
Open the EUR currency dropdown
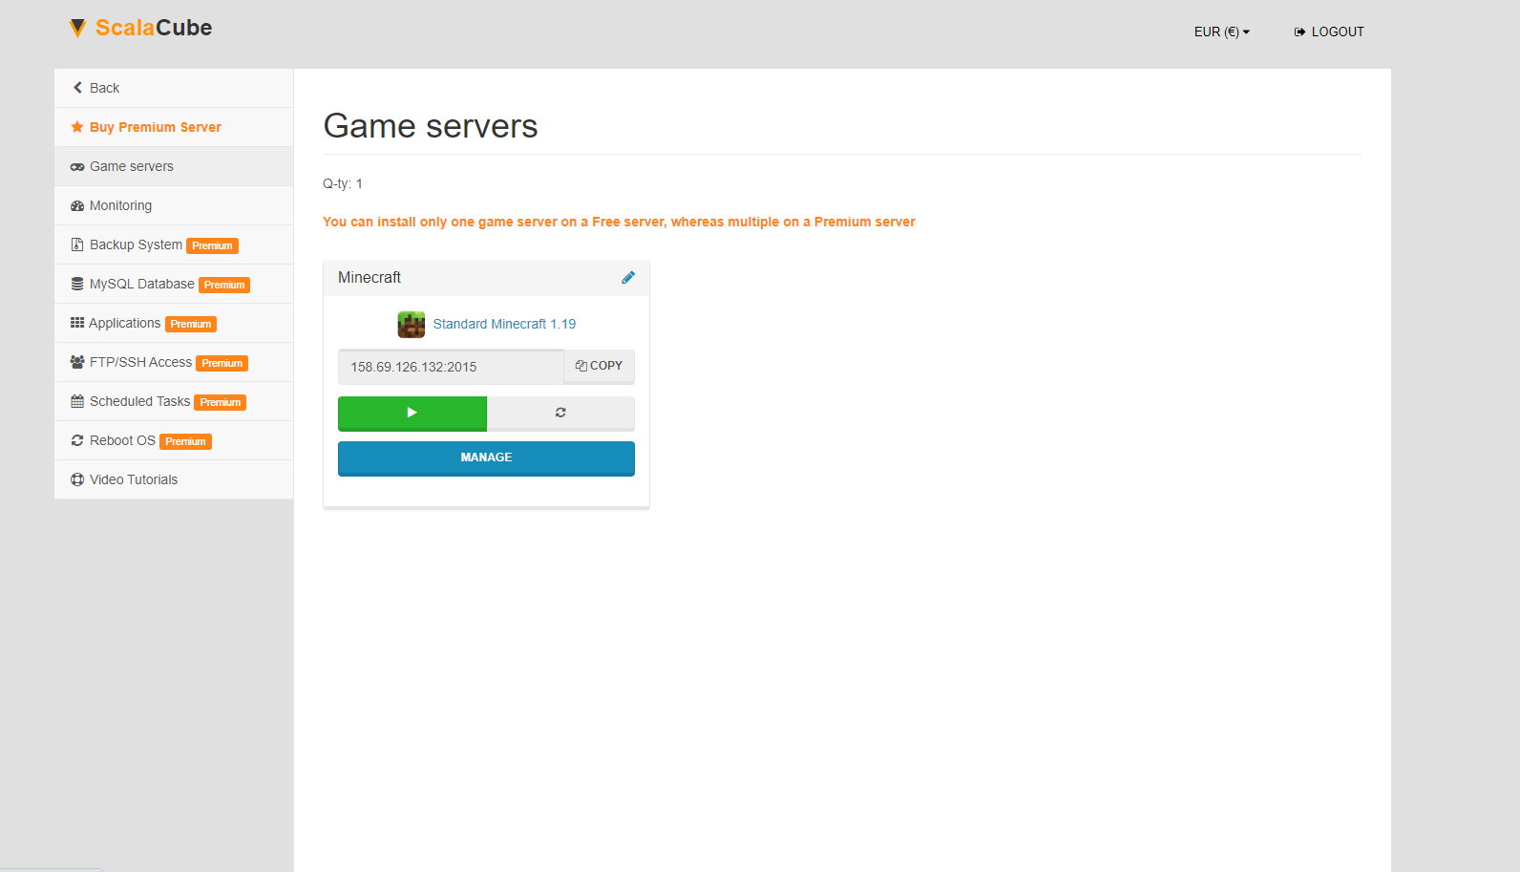(x=1221, y=32)
